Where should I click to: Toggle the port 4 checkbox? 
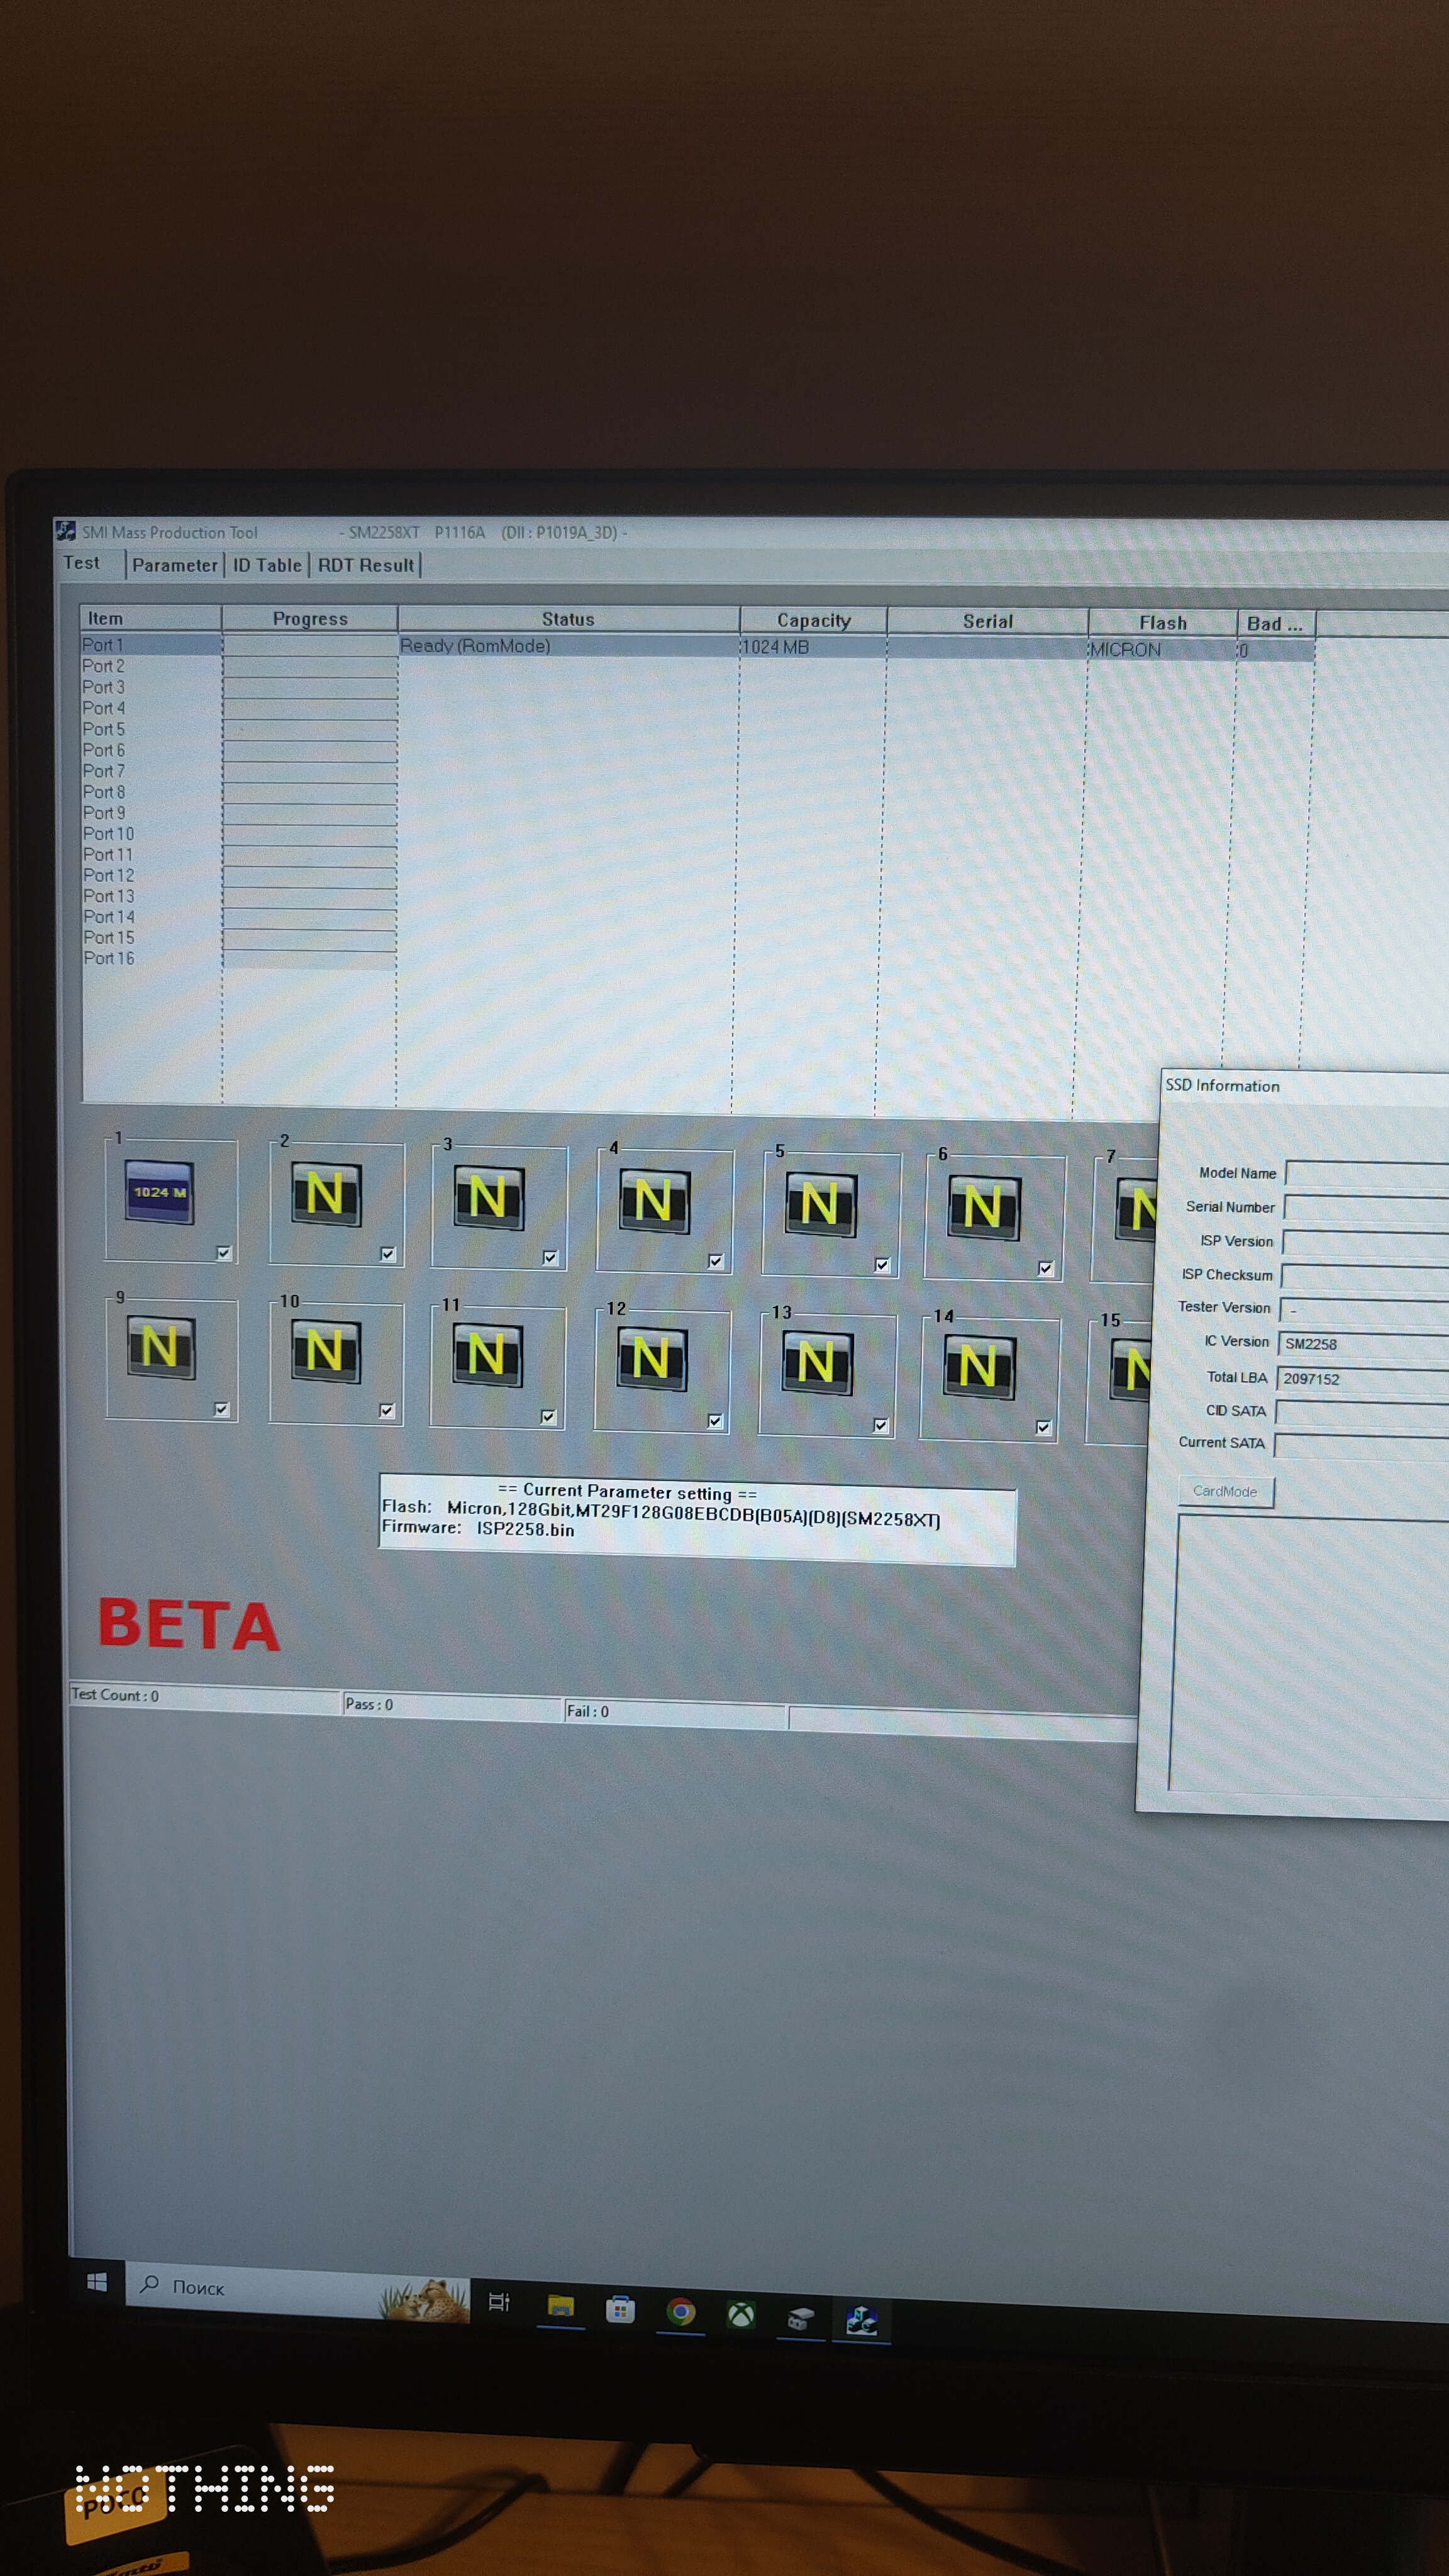pyautogui.click(x=715, y=1261)
